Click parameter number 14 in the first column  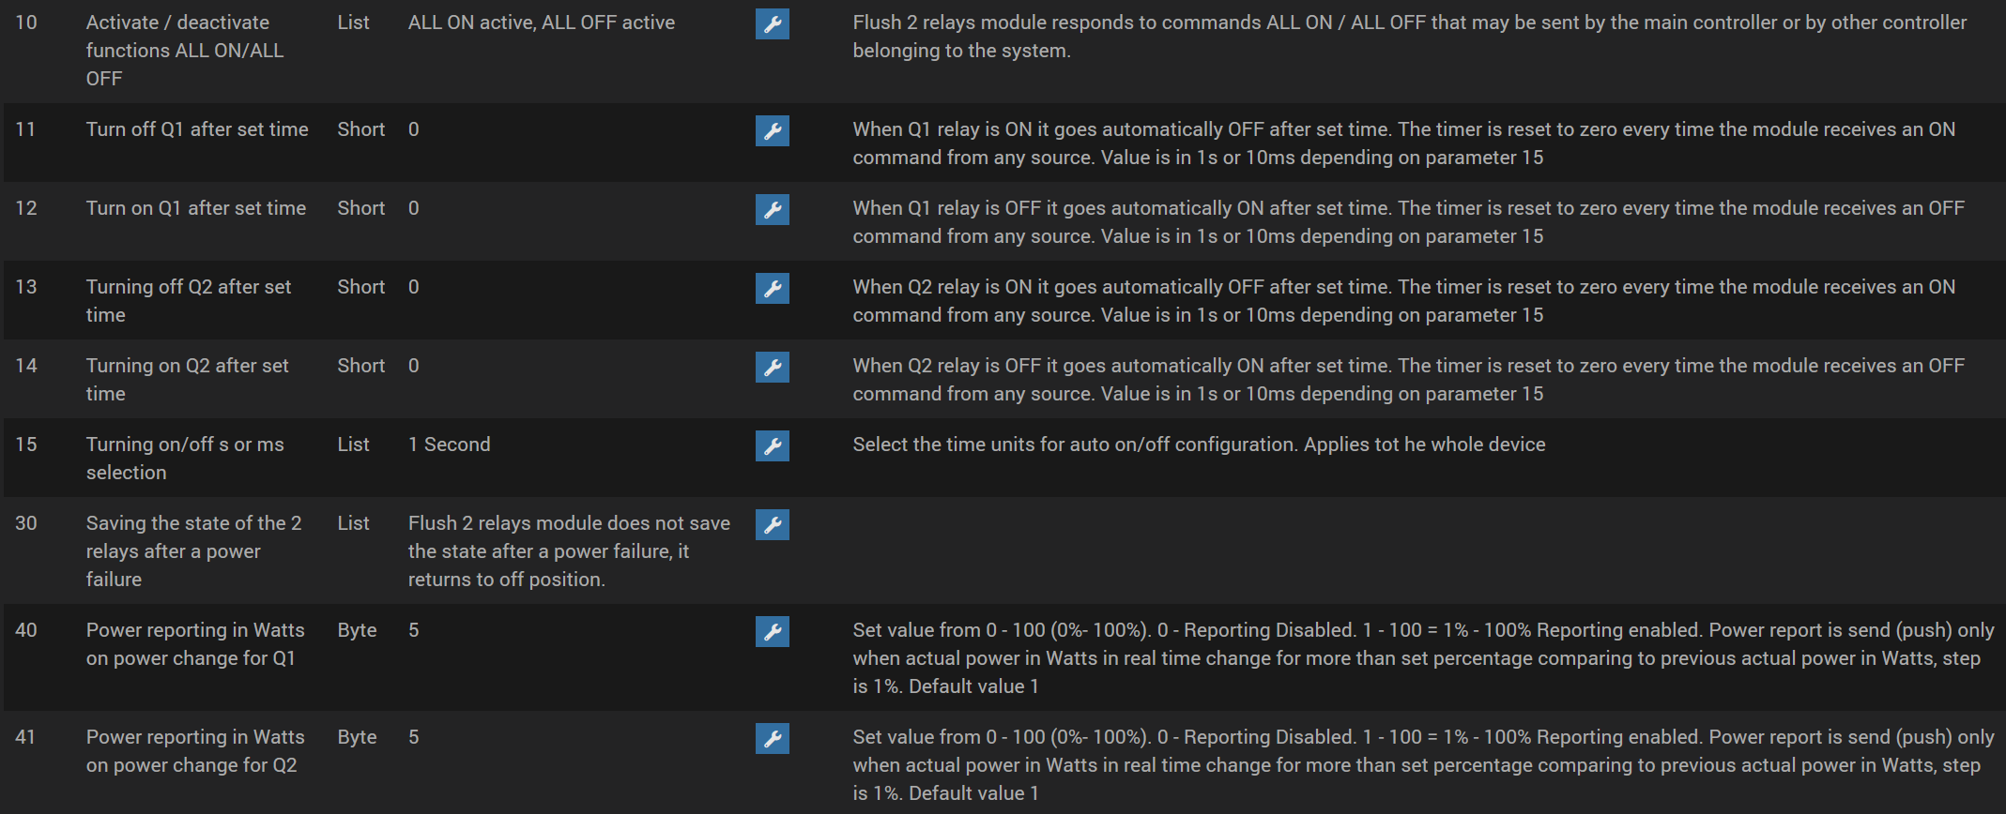click(x=26, y=366)
